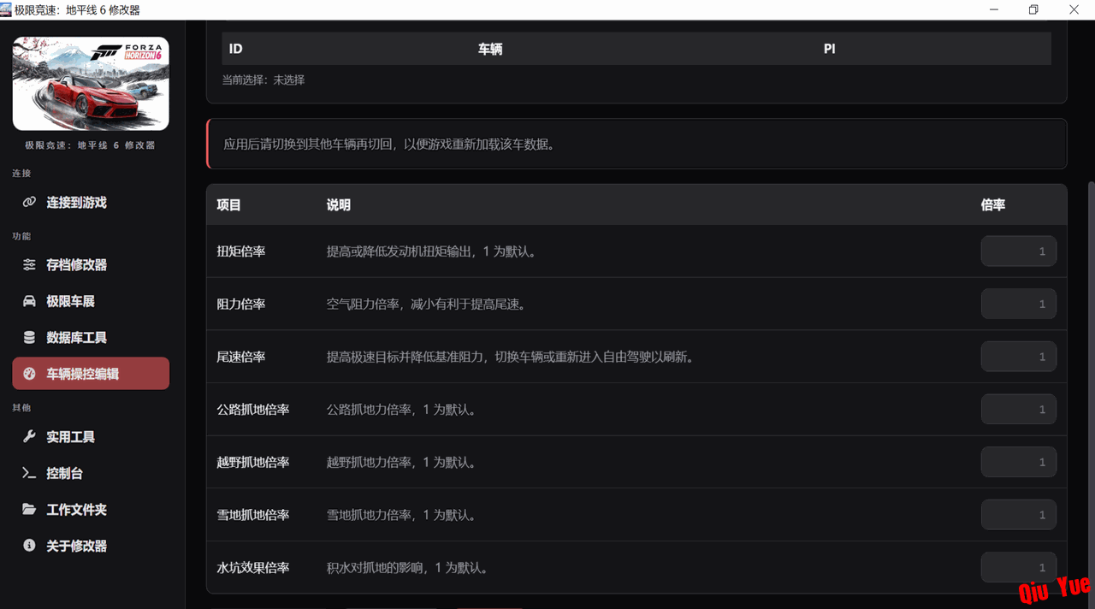Open the 连接到游戏 page
1095x609 pixels.
pos(91,203)
